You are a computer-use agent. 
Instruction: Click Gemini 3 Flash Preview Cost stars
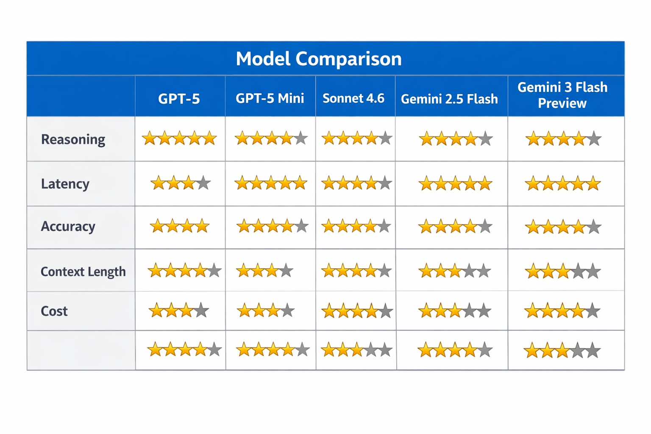click(562, 311)
